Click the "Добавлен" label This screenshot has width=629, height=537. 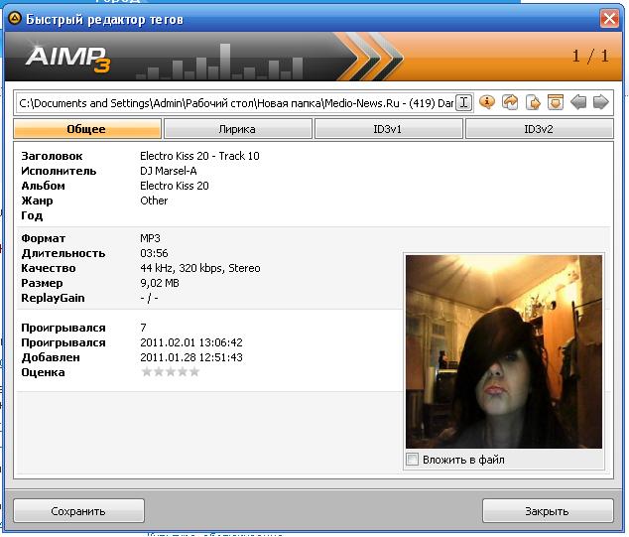pyautogui.click(x=51, y=357)
